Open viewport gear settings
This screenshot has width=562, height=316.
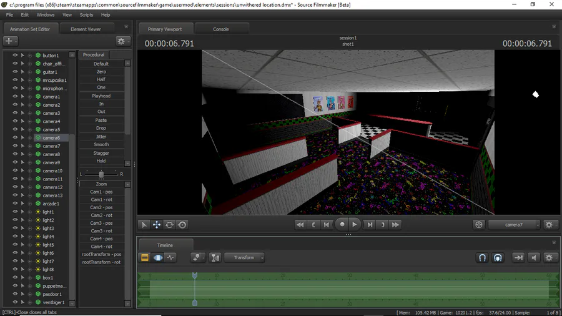[549, 225]
